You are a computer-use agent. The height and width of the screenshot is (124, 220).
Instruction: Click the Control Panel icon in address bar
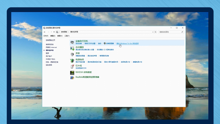[57, 32]
